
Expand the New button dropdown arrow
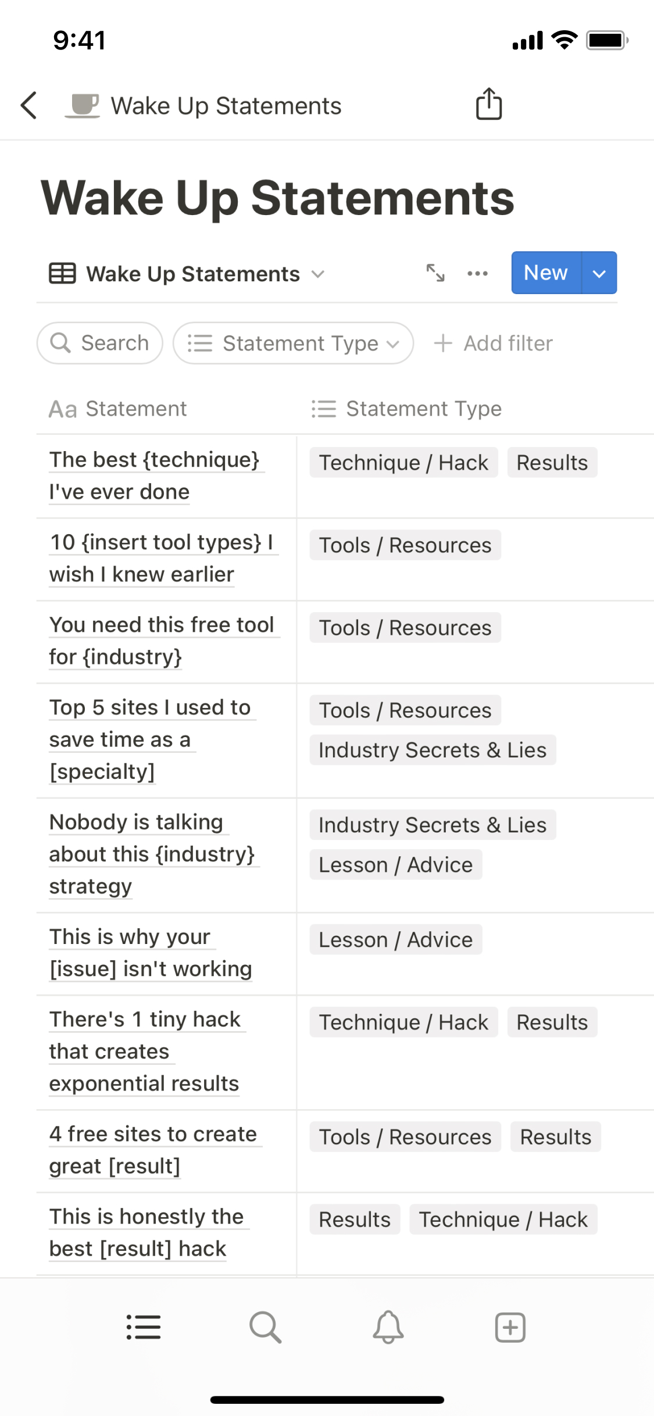point(599,273)
